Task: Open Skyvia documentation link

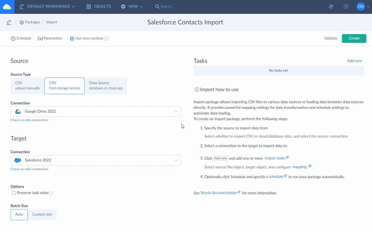Action: point(219,193)
